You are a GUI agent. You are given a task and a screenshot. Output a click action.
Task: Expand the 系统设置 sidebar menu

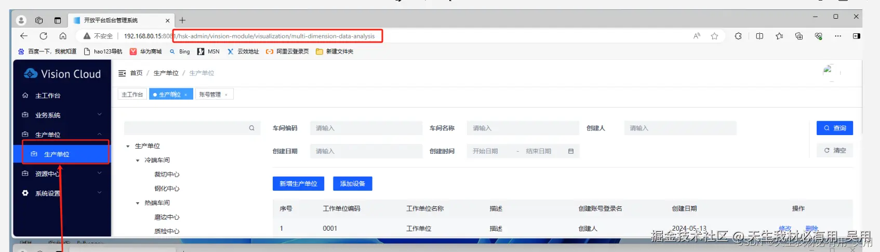click(x=62, y=193)
